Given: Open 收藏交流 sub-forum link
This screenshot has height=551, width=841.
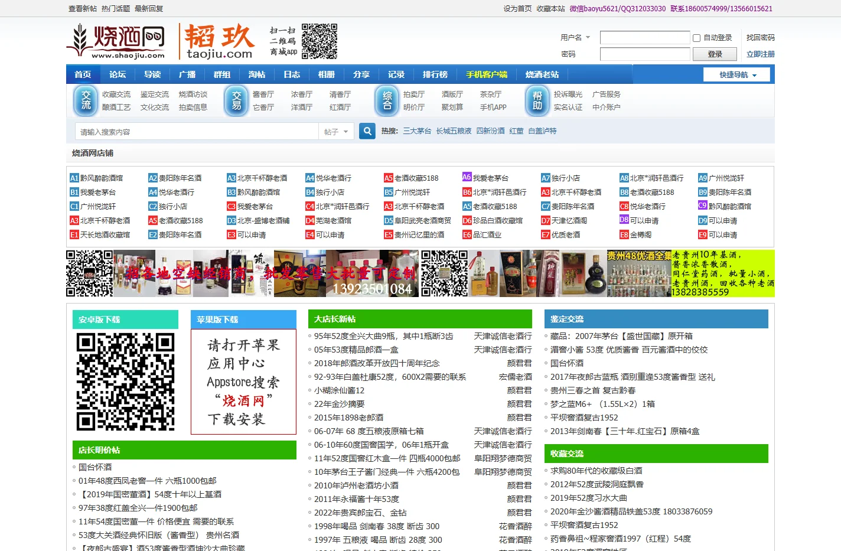Looking at the screenshot, I should coord(116,94).
